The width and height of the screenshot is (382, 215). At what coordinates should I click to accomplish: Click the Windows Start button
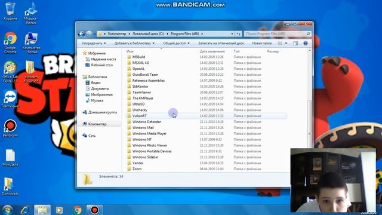point(7,210)
